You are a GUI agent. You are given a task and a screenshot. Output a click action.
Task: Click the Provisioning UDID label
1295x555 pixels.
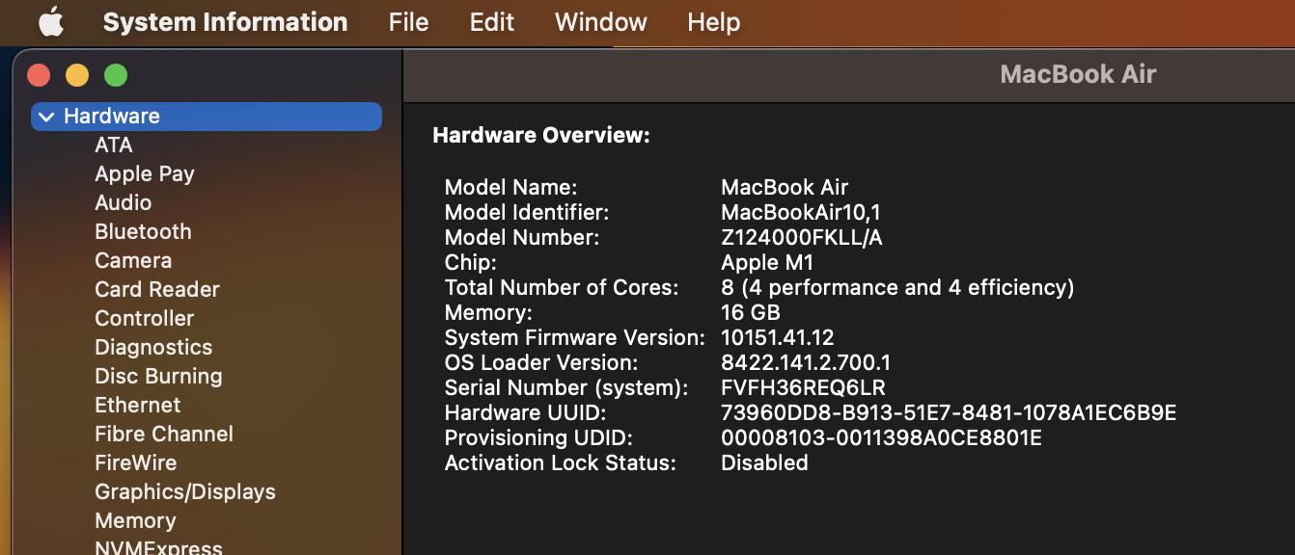click(x=538, y=437)
